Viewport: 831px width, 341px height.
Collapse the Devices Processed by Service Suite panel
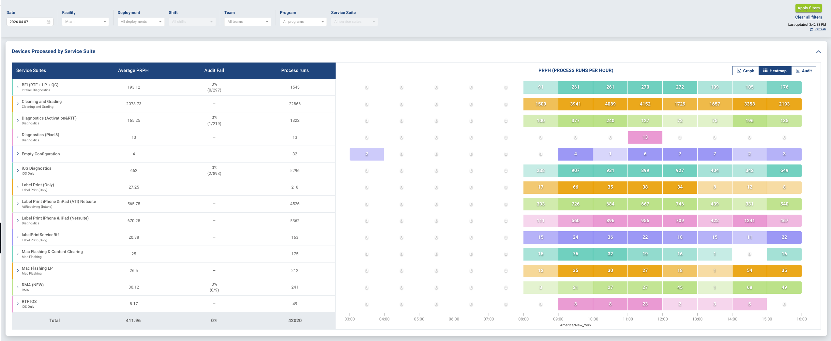[x=818, y=51]
